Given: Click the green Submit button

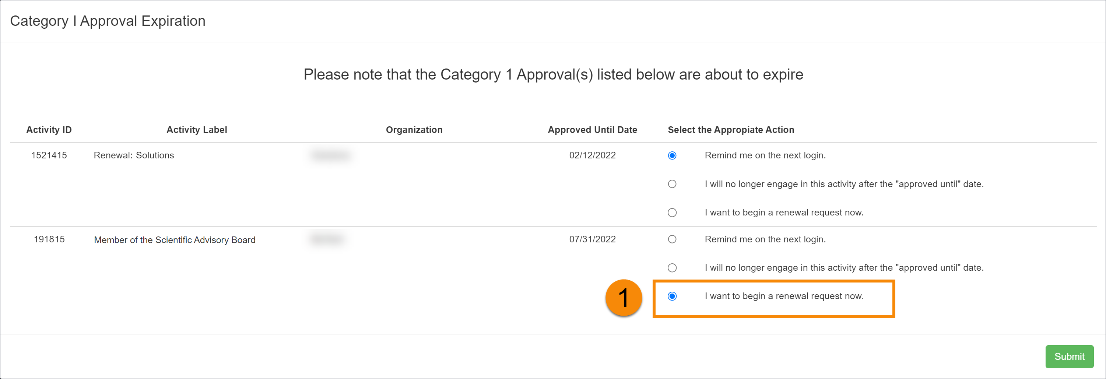Looking at the screenshot, I should pos(1069,356).
